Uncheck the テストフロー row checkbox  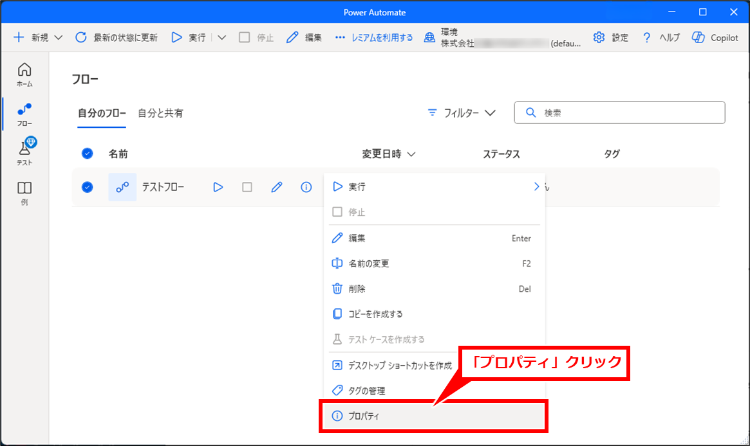pyautogui.click(x=88, y=187)
